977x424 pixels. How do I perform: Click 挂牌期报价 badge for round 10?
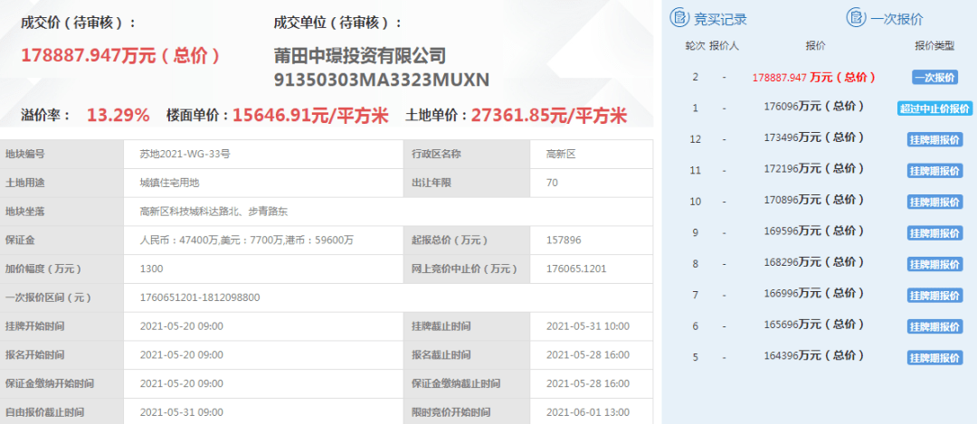[x=934, y=202]
